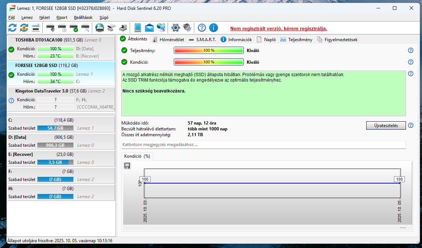Click the Teljesítmény 100 % gradient bar
Image resolution: width=422 pixels, height=248 pixels.
[x=209, y=50]
